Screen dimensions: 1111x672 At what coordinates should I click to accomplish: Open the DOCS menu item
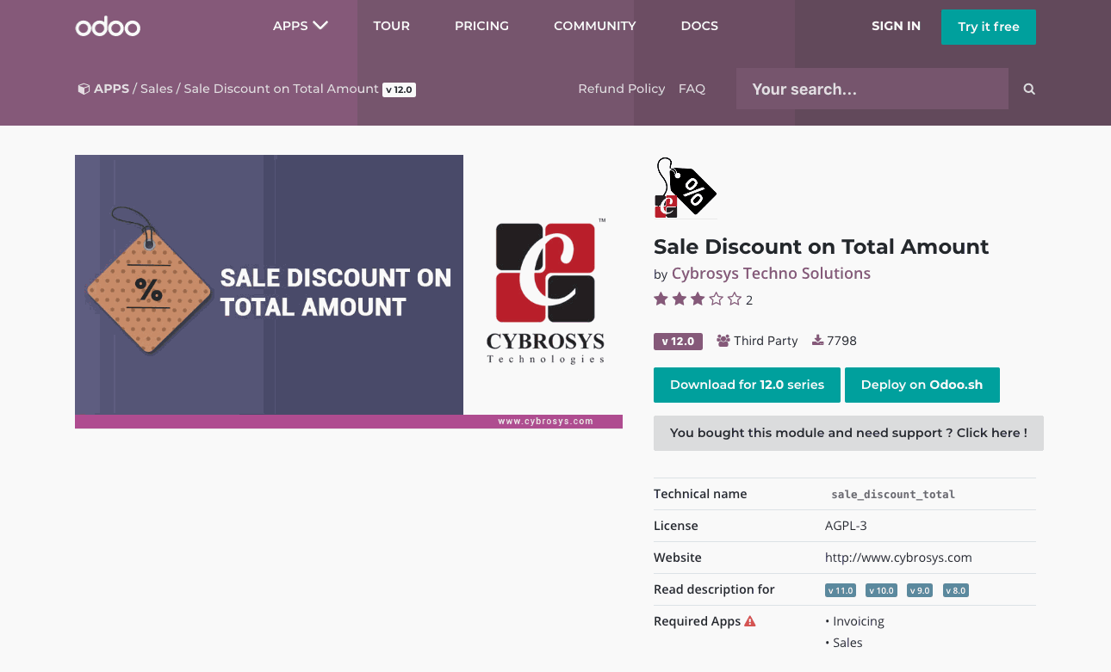[699, 26]
